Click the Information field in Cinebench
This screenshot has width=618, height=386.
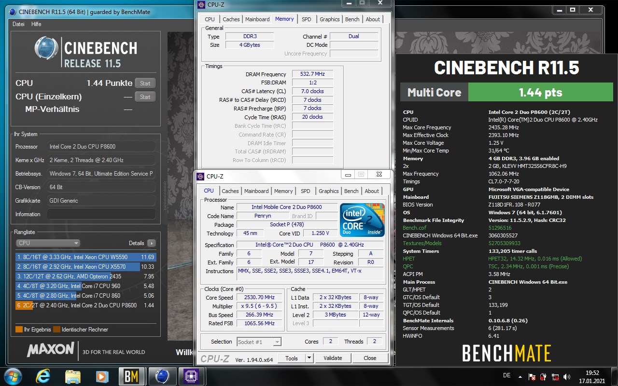point(101,214)
